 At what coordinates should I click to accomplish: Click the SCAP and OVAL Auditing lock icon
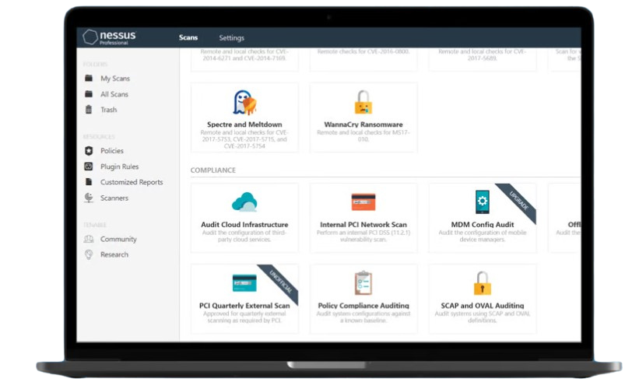[483, 283]
